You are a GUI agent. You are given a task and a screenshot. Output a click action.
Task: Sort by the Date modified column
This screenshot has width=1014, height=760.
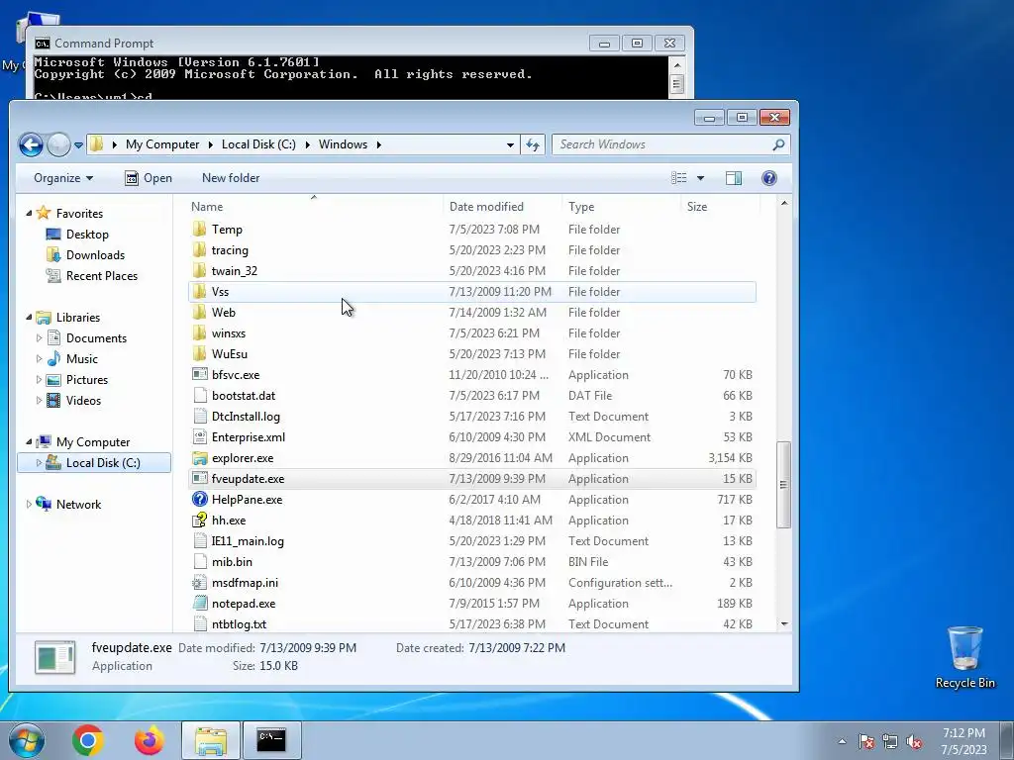tap(486, 207)
